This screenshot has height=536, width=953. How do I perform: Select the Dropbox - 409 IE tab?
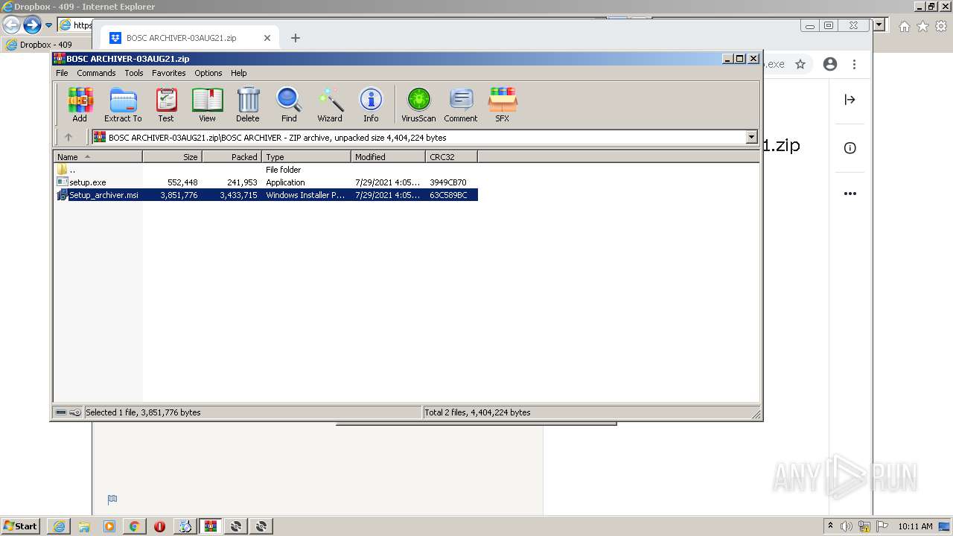pyautogui.click(x=46, y=45)
